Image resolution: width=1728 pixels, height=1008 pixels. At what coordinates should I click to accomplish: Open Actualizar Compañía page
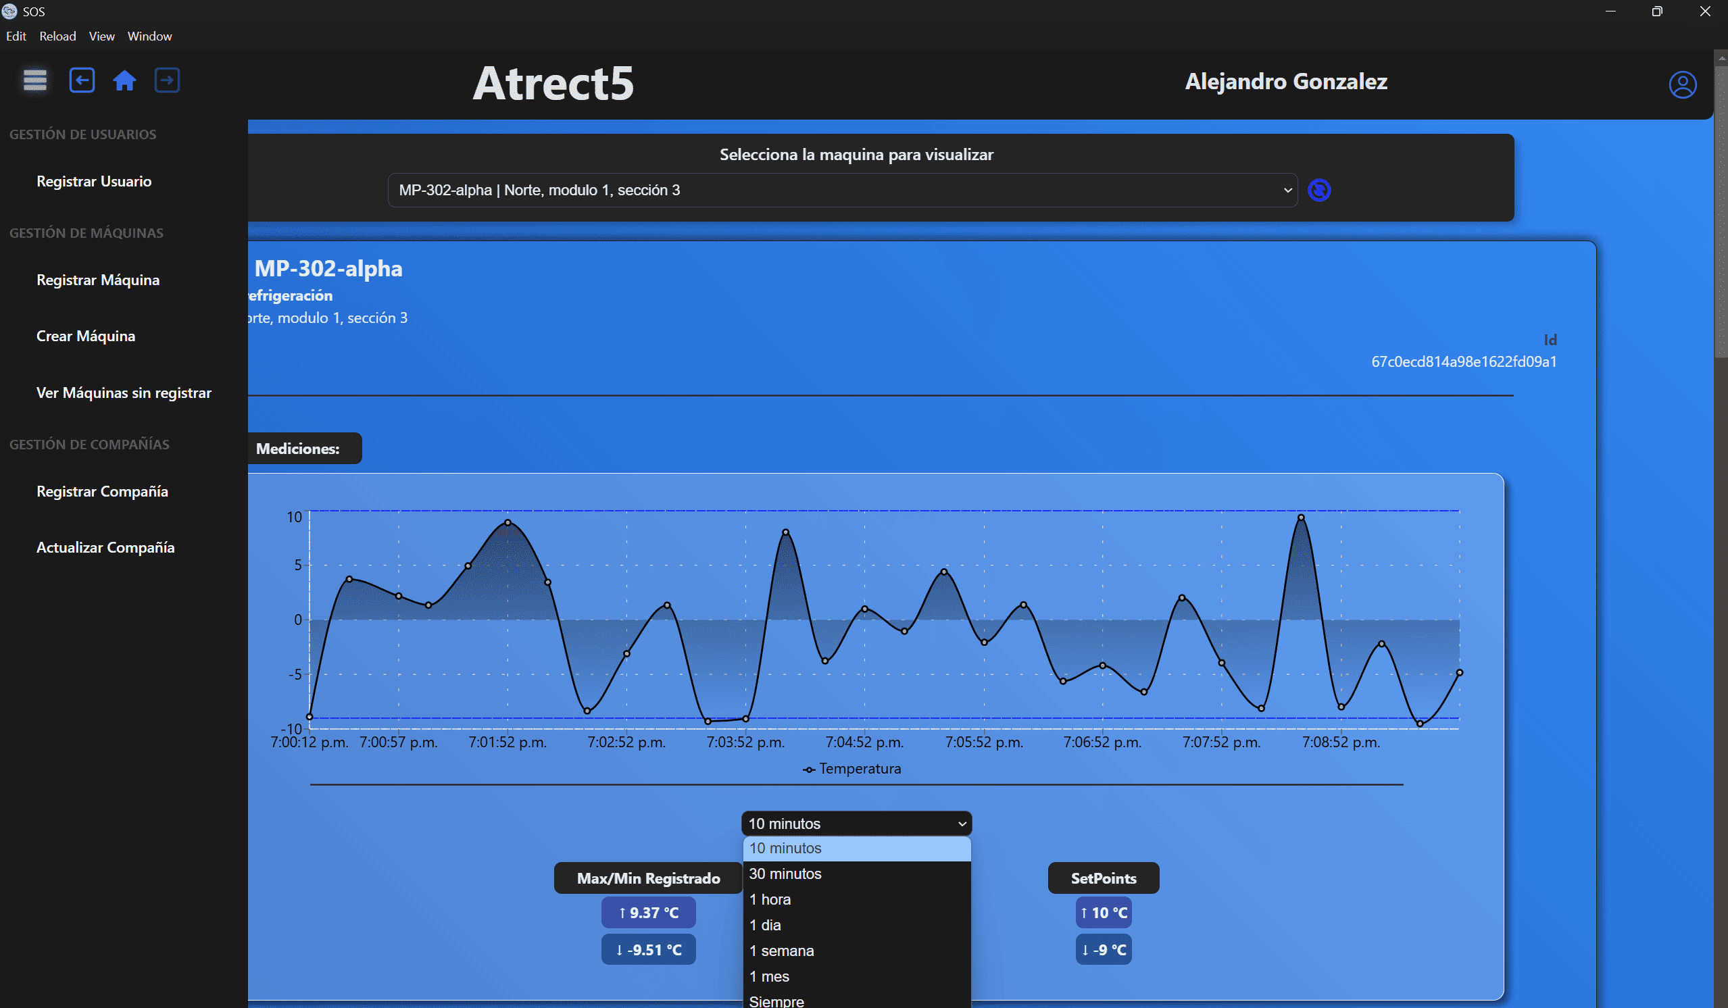(105, 547)
